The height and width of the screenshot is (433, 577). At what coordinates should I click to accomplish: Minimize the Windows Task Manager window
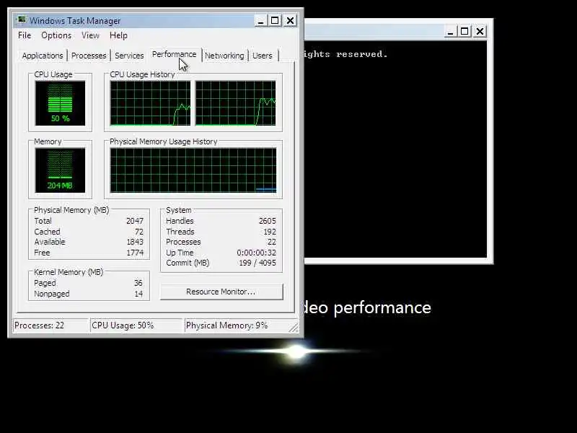[260, 21]
